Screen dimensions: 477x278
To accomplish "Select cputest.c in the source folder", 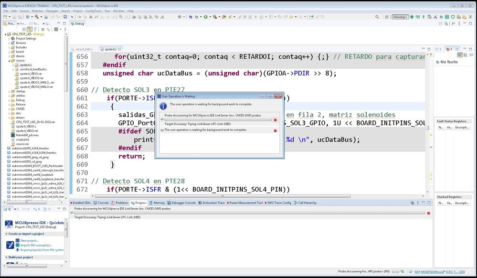I will (x=26, y=65).
